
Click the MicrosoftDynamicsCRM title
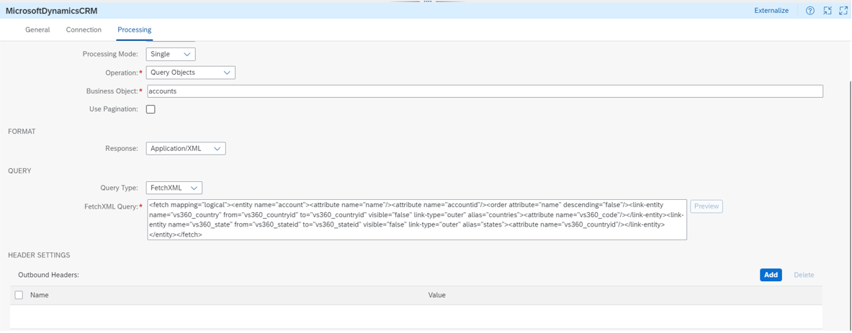coord(52,11)
